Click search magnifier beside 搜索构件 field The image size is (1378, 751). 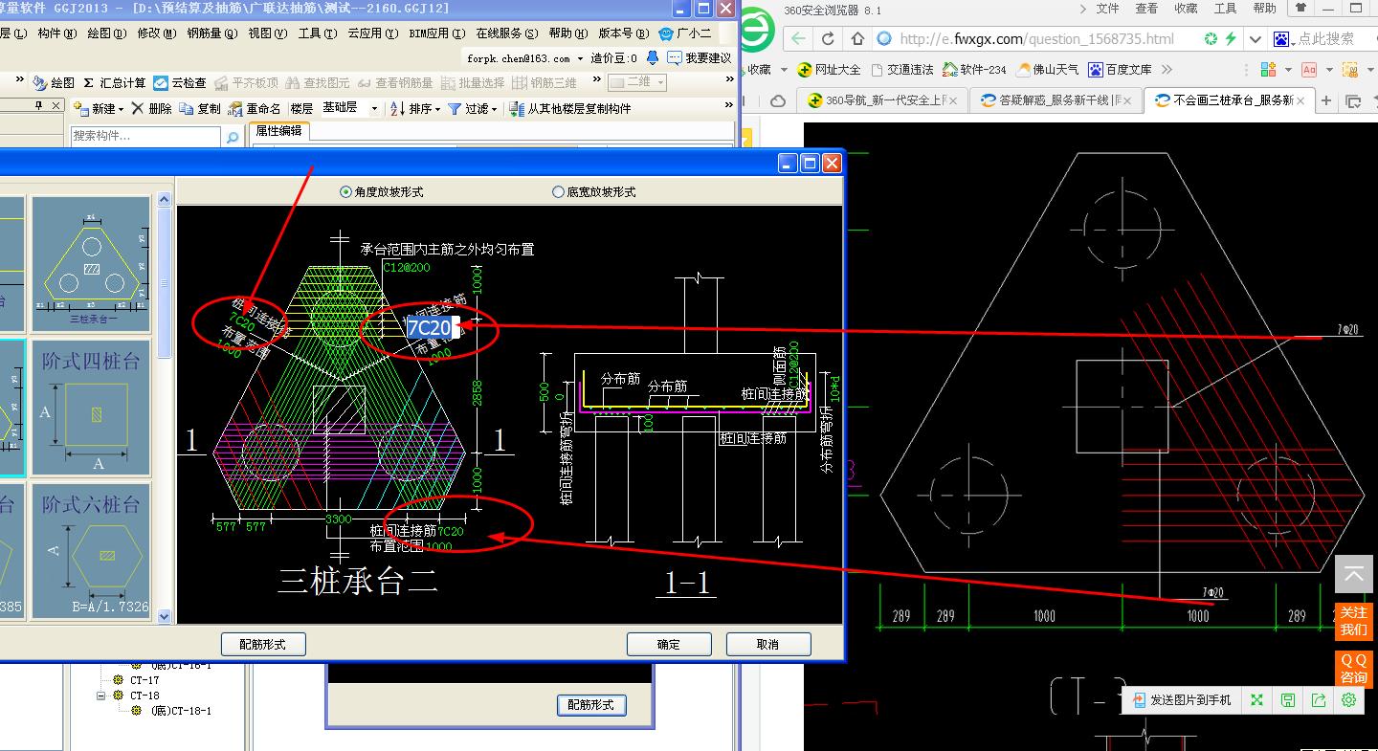coord(233,138)
